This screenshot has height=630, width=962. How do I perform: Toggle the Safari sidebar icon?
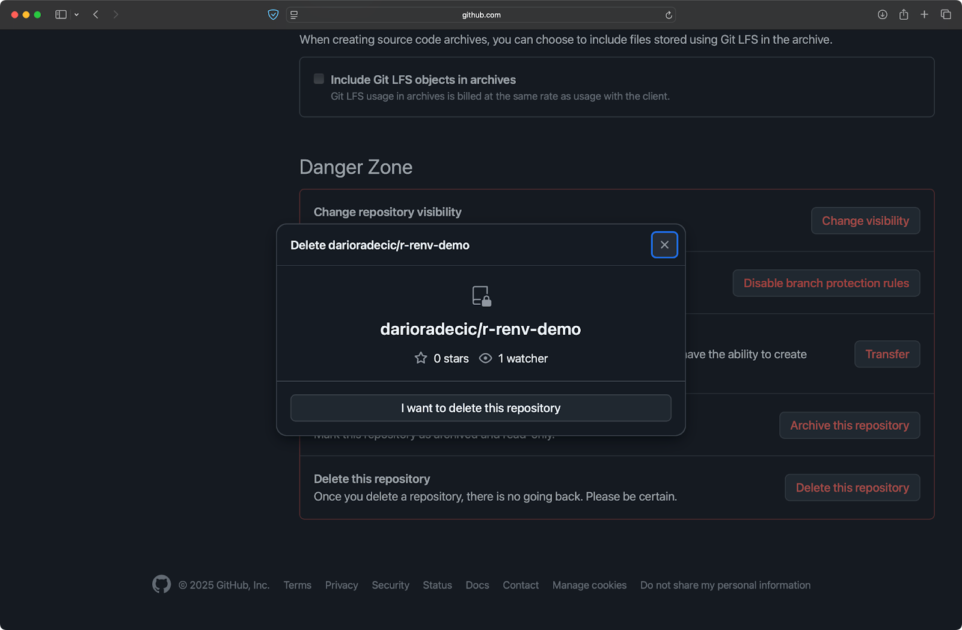(61, 14)
